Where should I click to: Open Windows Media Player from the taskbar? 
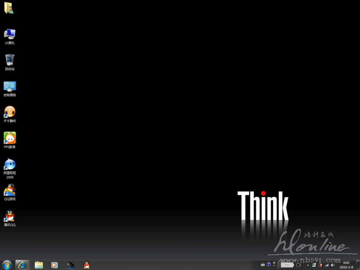(x=54, y=265)
